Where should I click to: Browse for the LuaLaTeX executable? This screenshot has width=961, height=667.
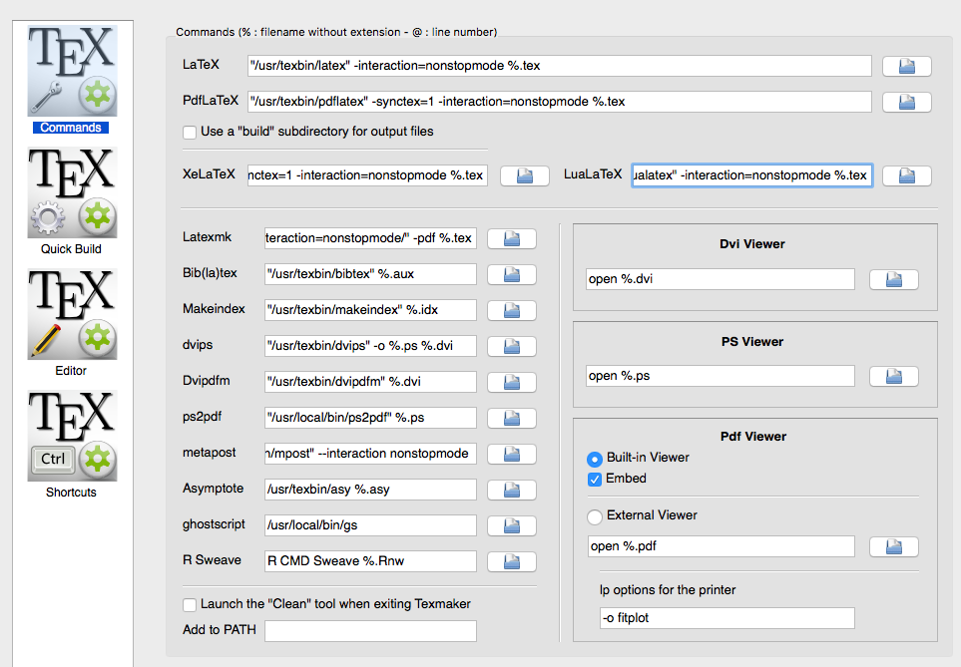[x=906, y=175]
